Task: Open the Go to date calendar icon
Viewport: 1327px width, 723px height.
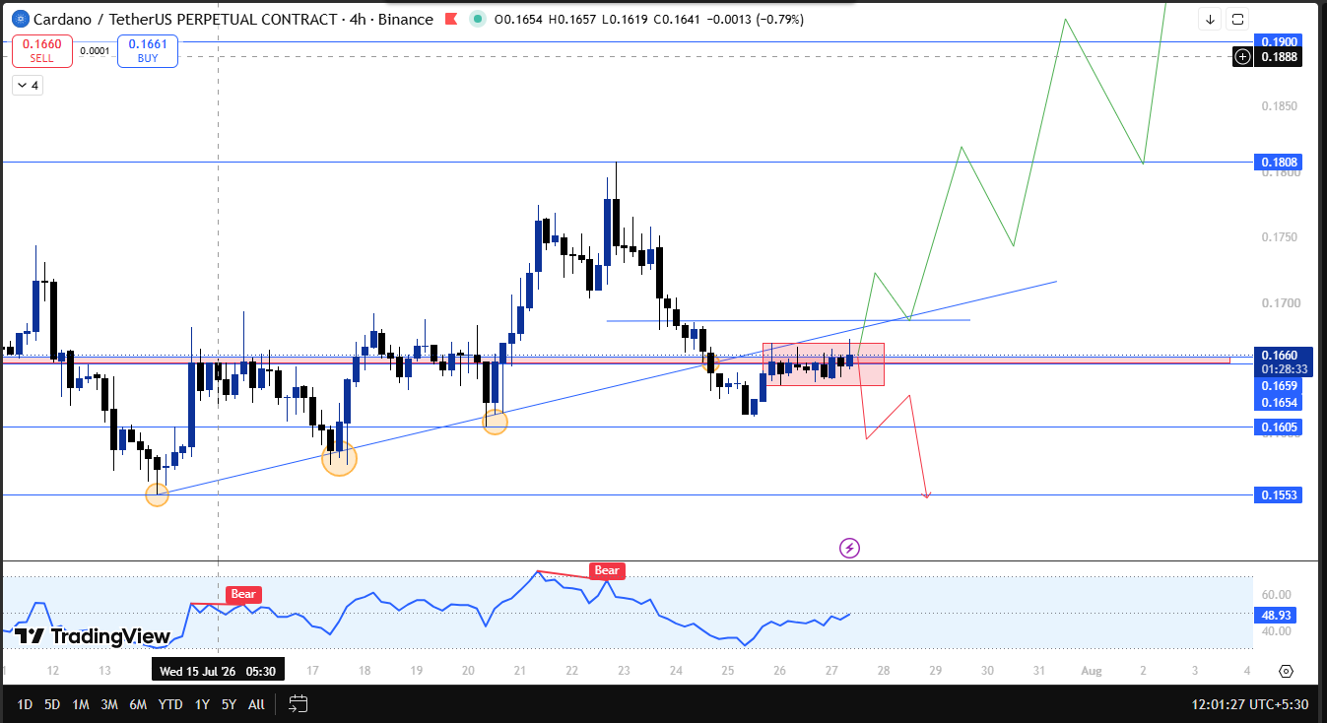Action: pos(299,704)
